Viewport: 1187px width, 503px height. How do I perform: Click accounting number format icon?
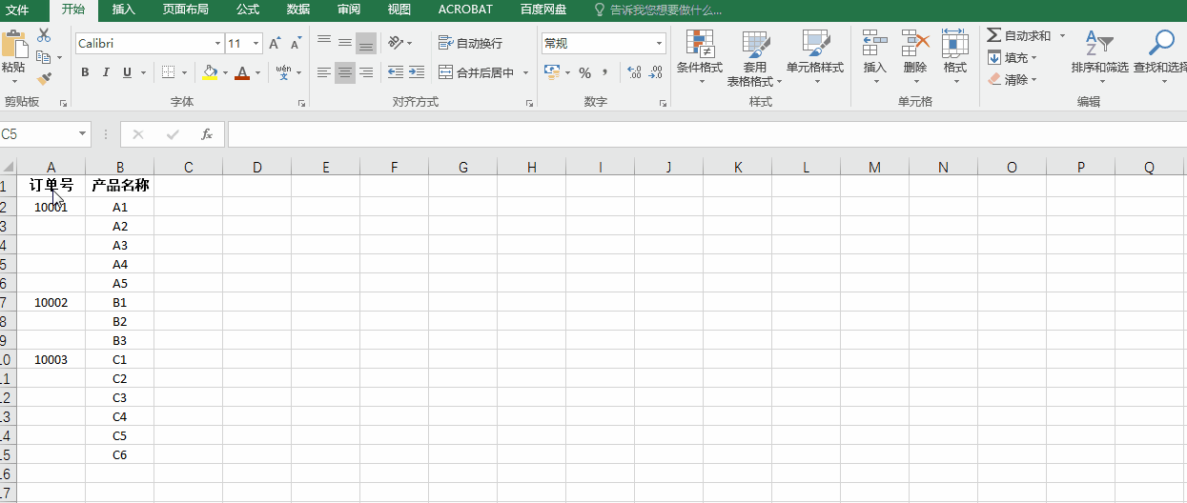click(x=552, y=72)
